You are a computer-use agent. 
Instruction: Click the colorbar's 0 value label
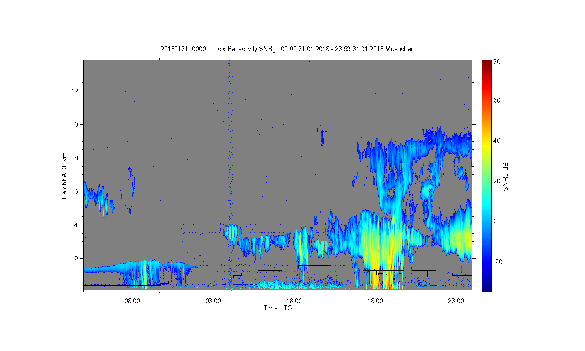[495, 221]
